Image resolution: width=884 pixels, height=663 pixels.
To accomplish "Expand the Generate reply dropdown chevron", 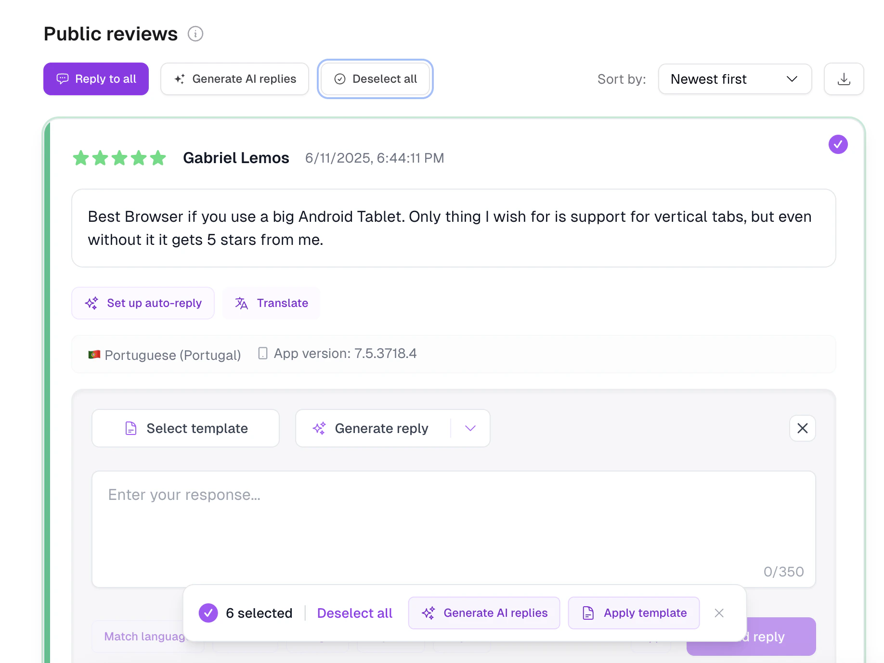I will coord(470,428).
